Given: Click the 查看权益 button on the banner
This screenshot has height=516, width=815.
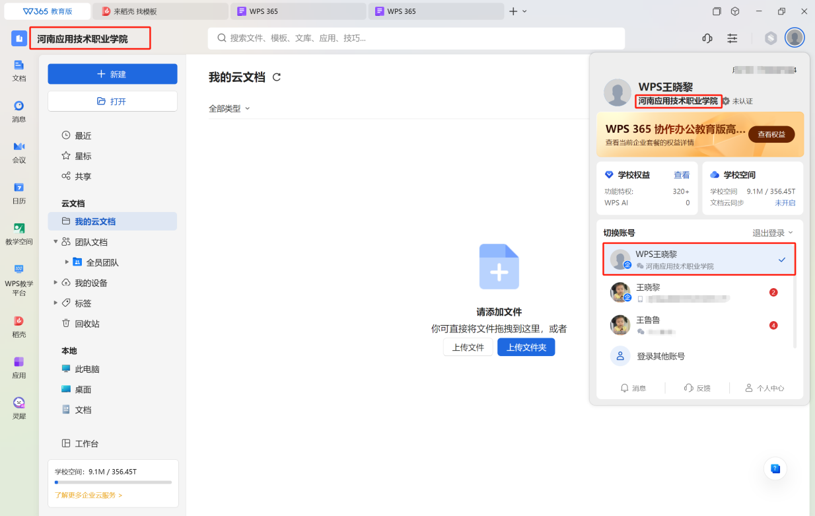Looking at the screenshot, I should (x=771, y=134).
